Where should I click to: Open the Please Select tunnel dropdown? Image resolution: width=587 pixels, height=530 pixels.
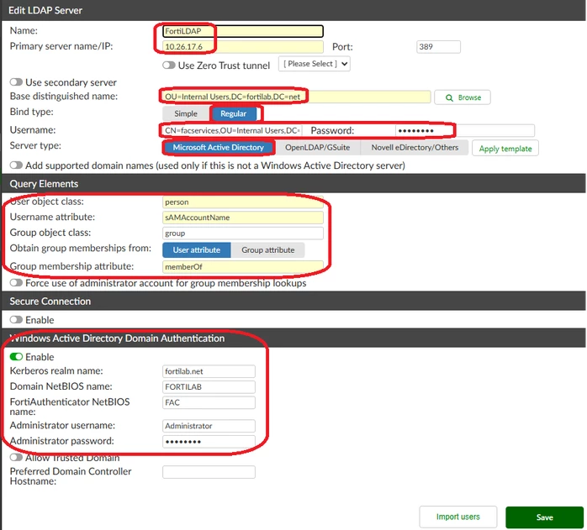point(314,64)
